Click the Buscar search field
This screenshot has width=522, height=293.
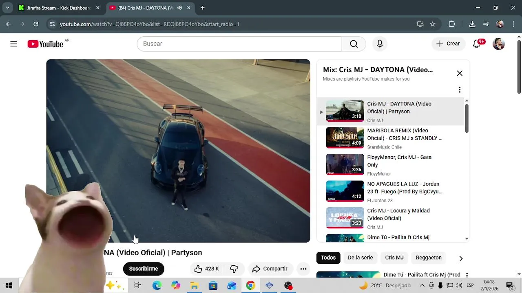pyautogui.click(x=239, y=44)
